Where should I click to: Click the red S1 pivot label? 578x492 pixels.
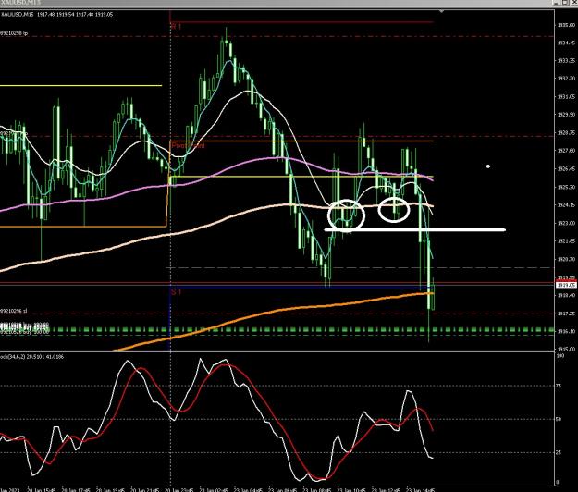(x=177, y=292)
